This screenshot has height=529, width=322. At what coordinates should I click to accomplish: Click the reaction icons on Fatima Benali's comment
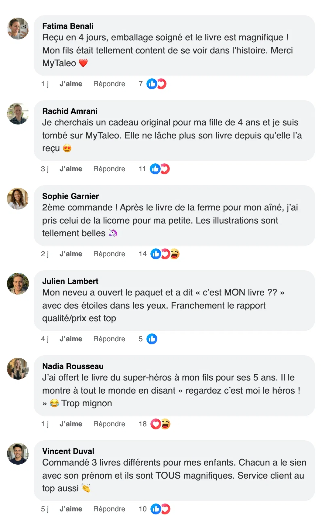156,84
